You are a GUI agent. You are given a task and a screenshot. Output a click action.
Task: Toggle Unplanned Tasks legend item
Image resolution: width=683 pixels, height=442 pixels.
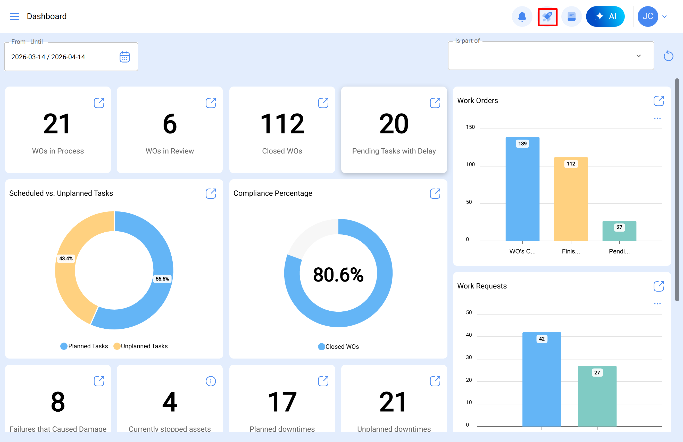point(141,346)
